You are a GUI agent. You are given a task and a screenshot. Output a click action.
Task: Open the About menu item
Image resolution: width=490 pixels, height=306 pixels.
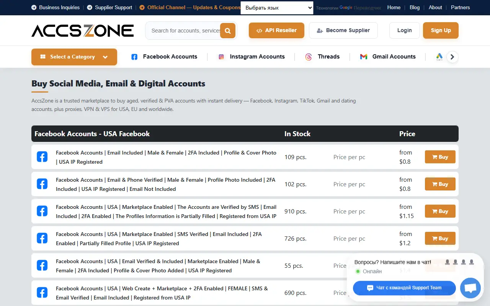[435, 7]
